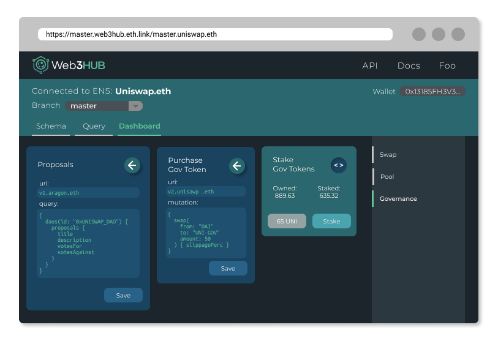This screenshot has width=498, height=341.
Task: Save the Proposals query
Action: pyautogui.click(x=123, y=295)
